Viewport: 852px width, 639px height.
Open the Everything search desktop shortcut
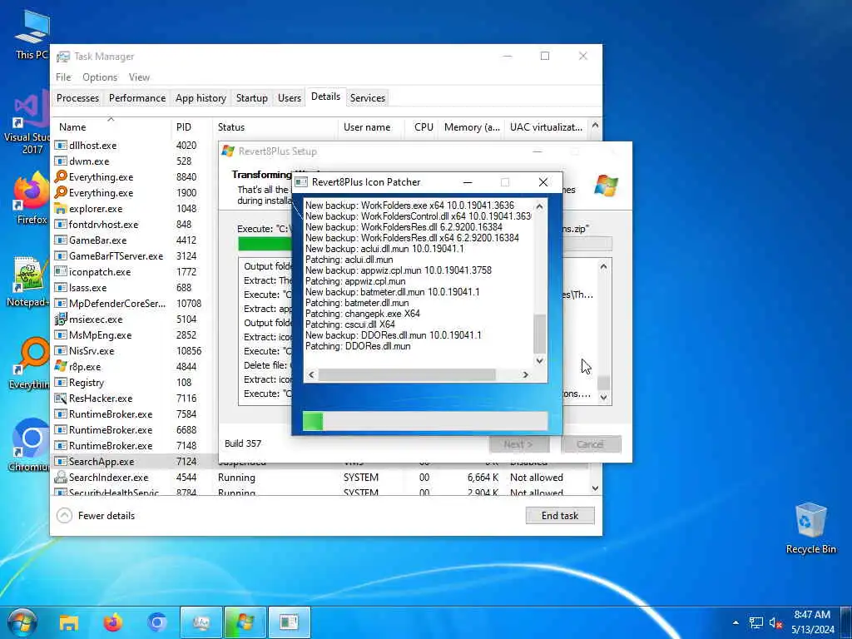(30, 363)
